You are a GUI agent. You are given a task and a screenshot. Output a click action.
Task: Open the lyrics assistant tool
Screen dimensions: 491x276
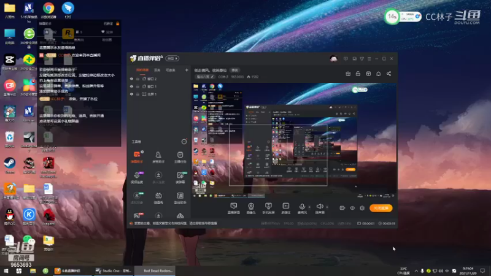(x=180, y=198)
